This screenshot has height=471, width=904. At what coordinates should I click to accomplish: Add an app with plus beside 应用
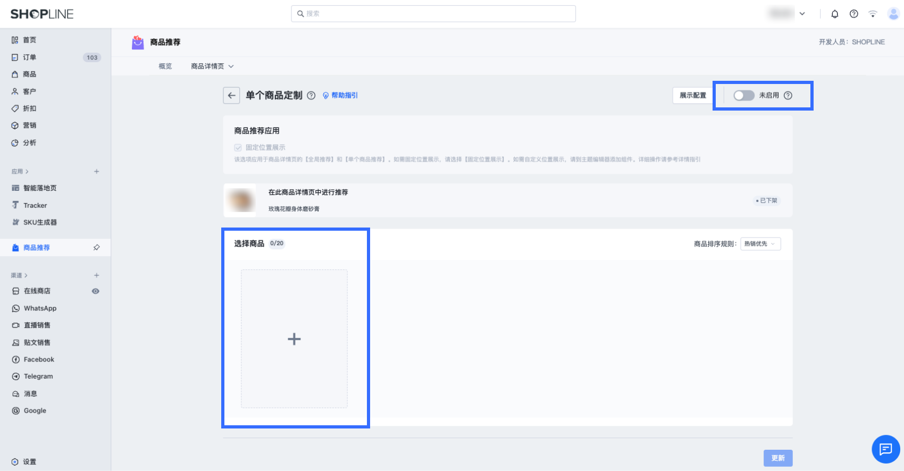point(96,172)
